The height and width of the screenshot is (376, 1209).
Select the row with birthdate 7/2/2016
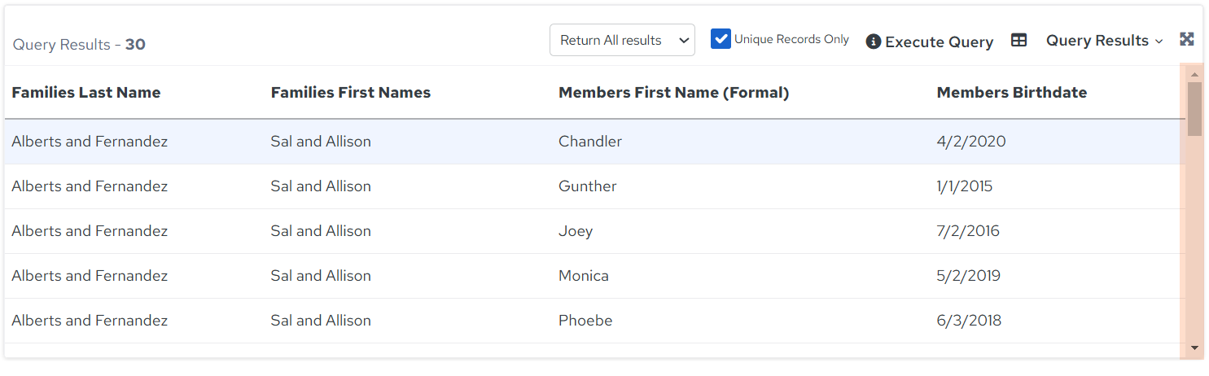pyautogui.click(x=594, y=231)
